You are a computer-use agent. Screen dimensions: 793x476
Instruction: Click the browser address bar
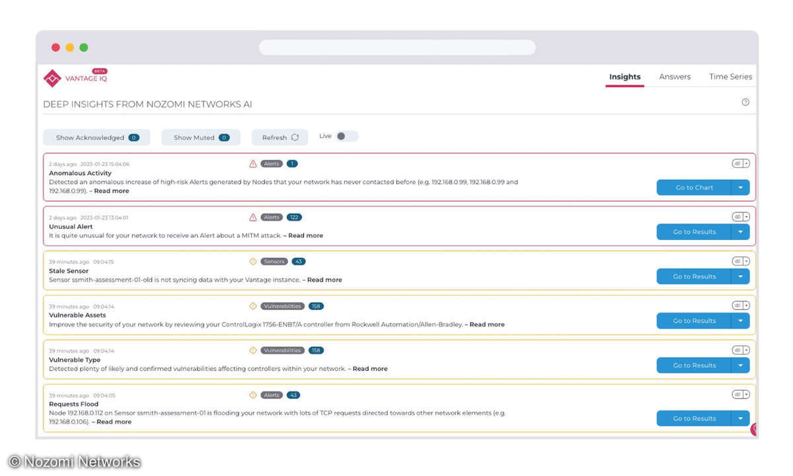(397, 48)
